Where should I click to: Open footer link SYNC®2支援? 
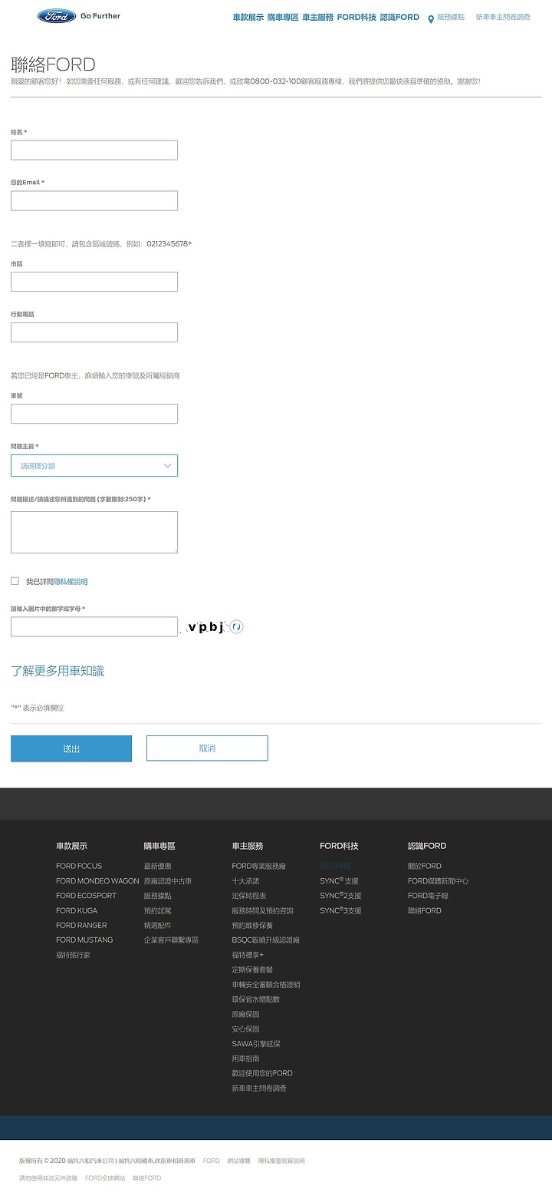[x=340, y=896]
